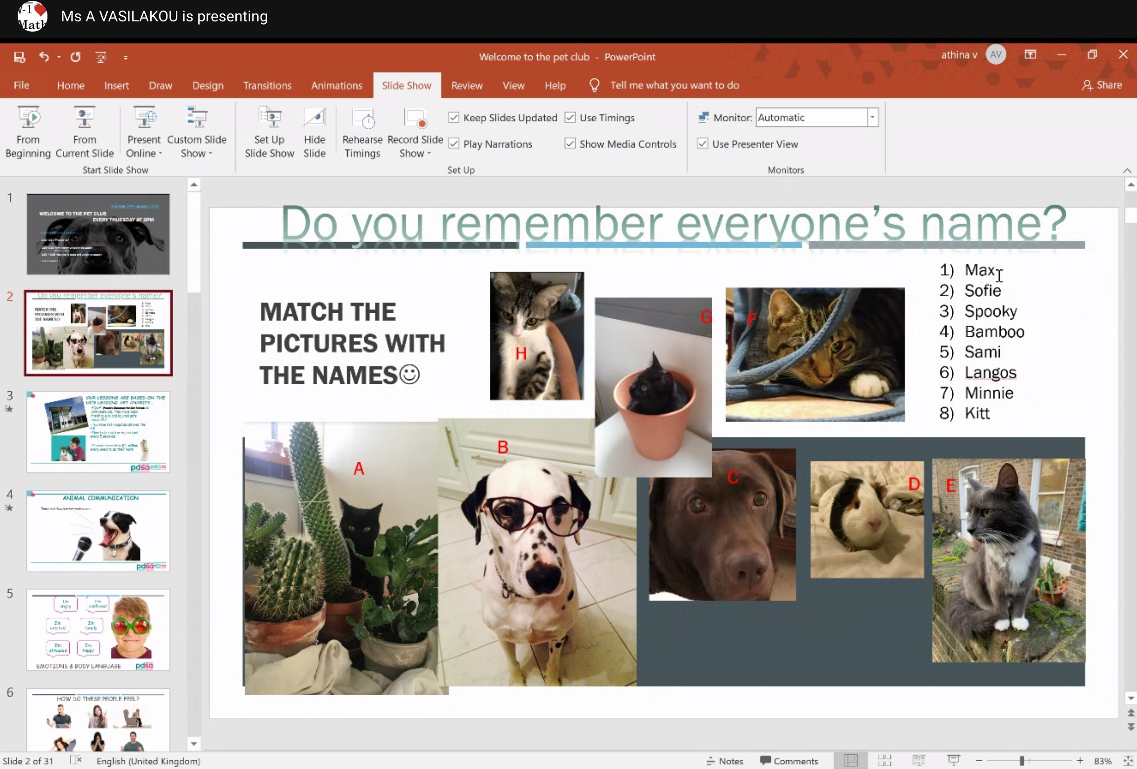Open the Review tab
Viewport: 1137px width, 769px height.
tap(467, 85)
